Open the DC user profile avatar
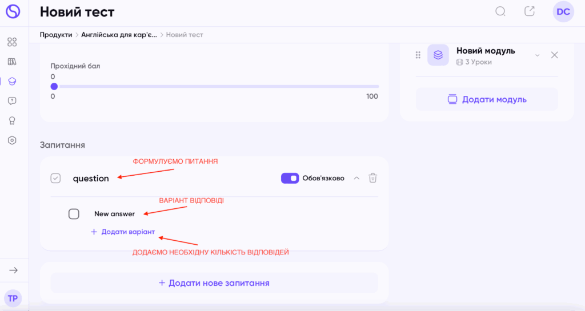Viewport: 585px width, 311px height. click(x=563, y=11)
